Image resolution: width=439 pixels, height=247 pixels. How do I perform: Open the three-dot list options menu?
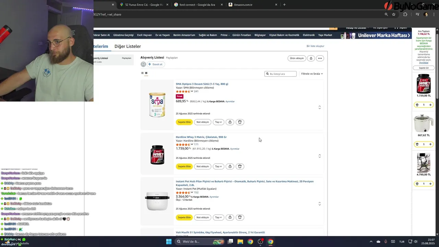coord(320,58)
